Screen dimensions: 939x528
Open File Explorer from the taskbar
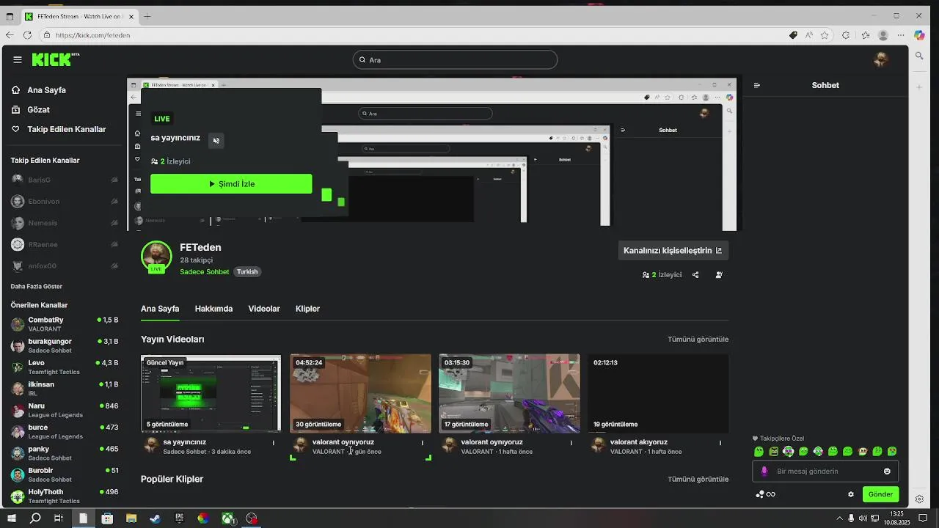pyautogui.click(x=131, y=518)
